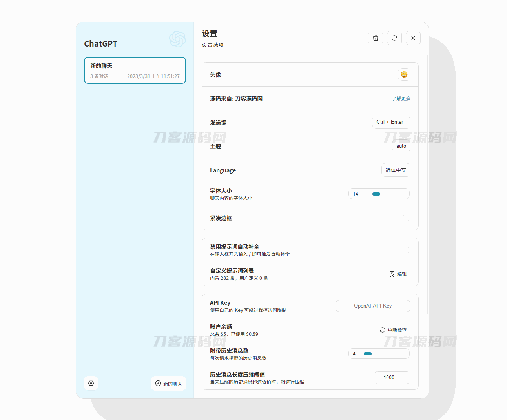This screenshot has width=507, height=420.
Task: Click the reset settings refresh icon
Action: [394, 38]
